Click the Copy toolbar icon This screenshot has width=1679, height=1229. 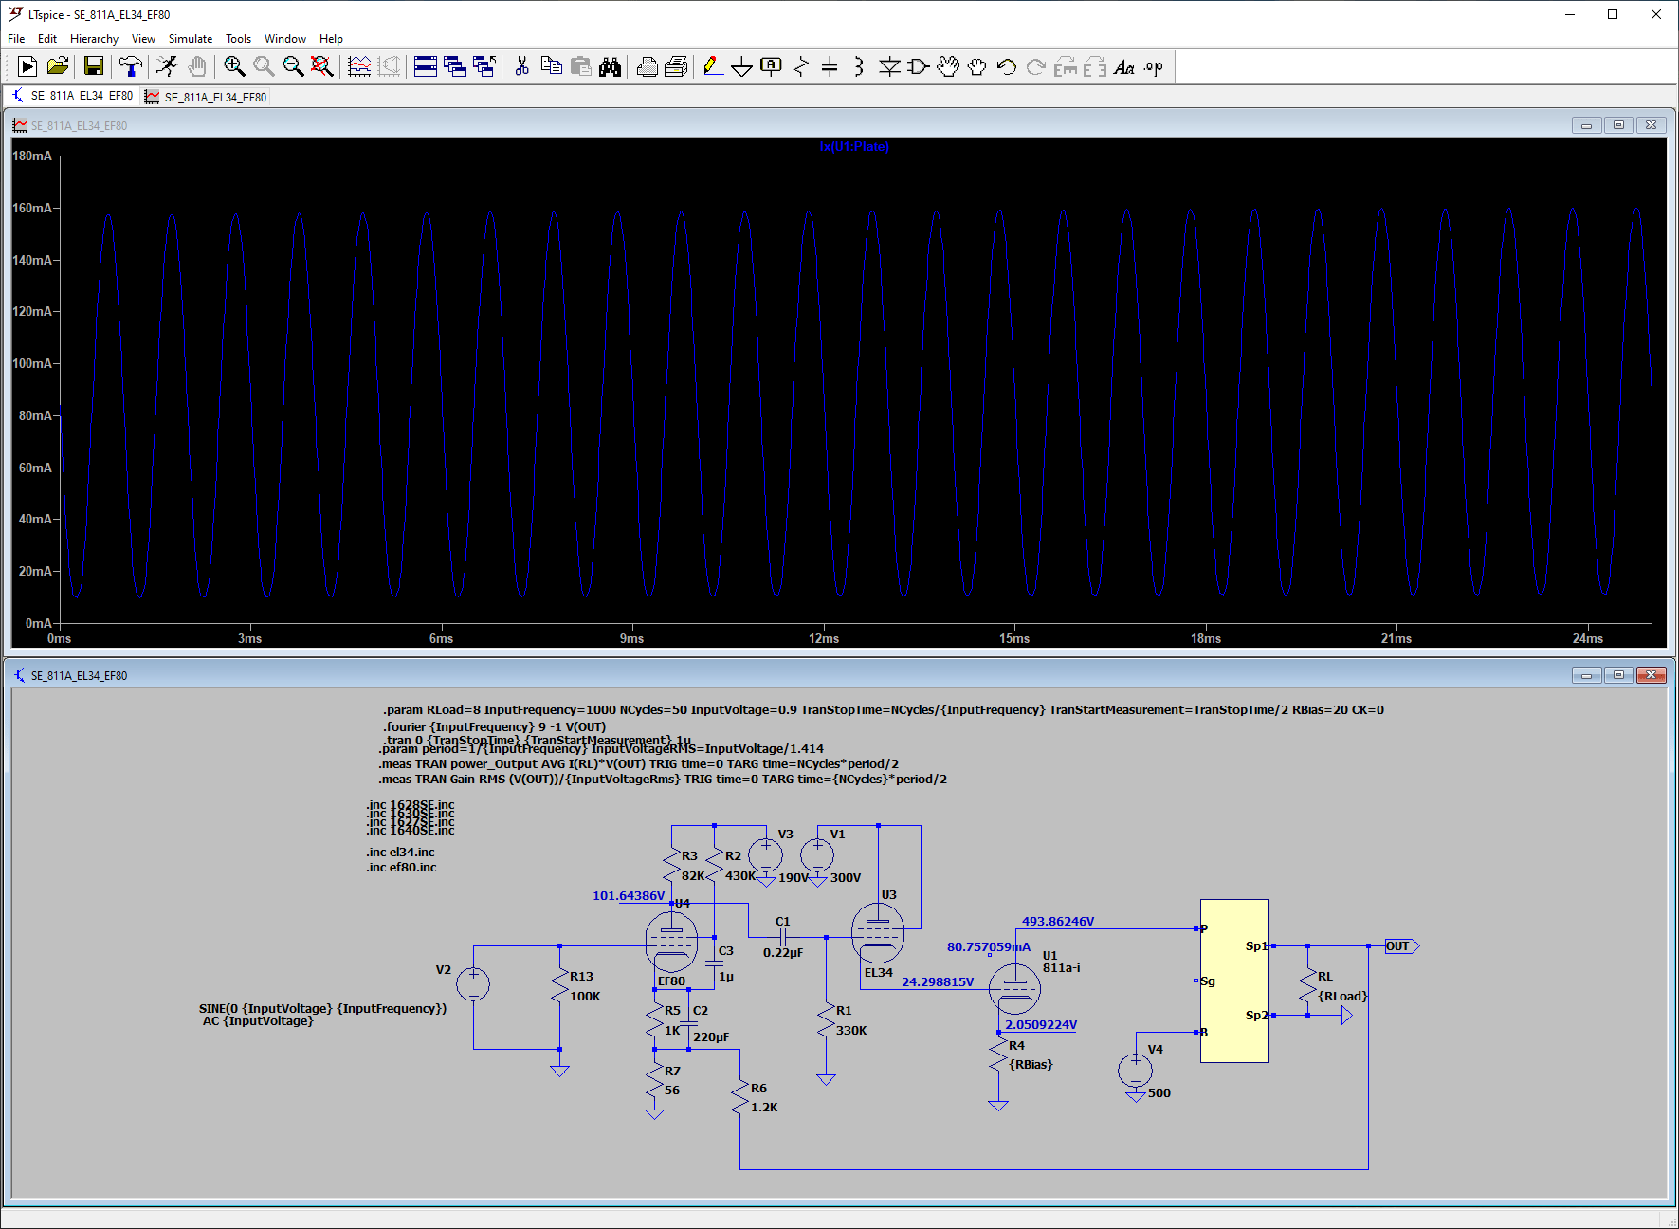[x=551, y=66]
